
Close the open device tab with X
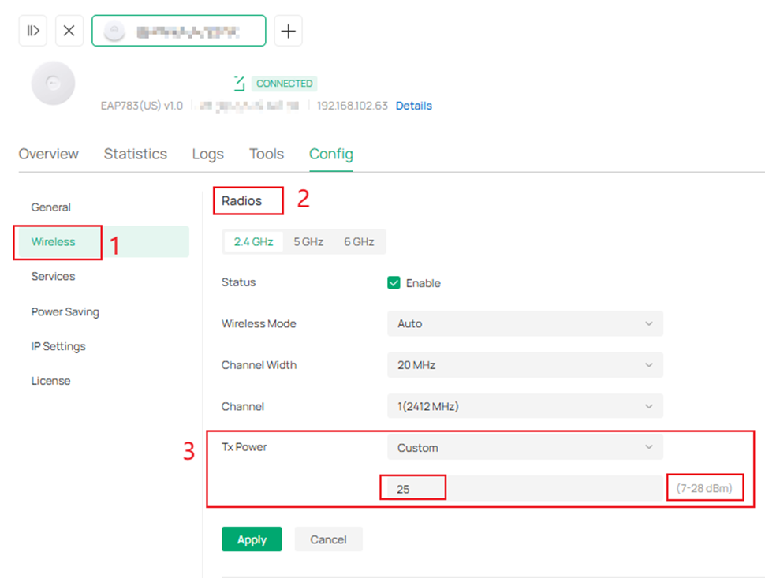(69, 30)
